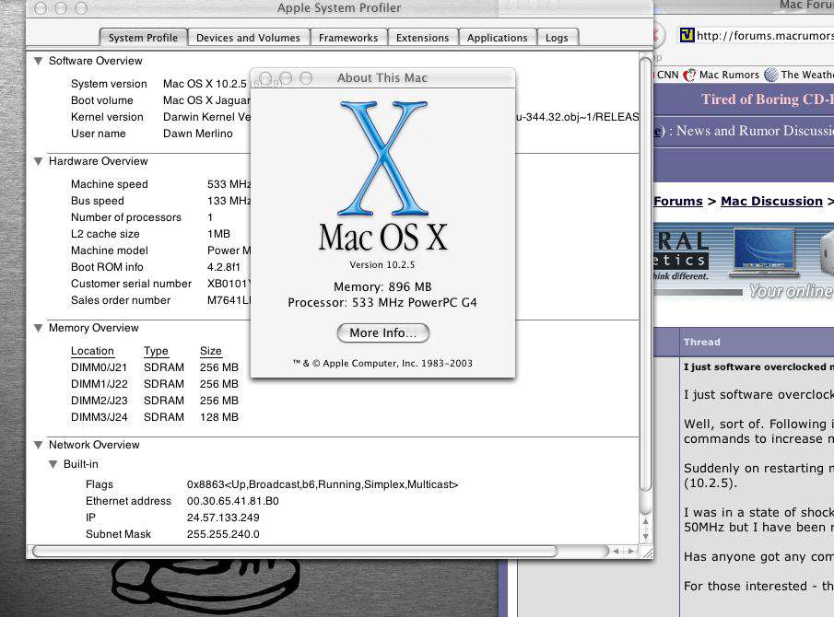Select the Extensions tab
This screenshot has height=617, width=834.
coord(422,38)
